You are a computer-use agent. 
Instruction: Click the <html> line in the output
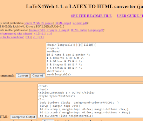[x=43, y=86]
